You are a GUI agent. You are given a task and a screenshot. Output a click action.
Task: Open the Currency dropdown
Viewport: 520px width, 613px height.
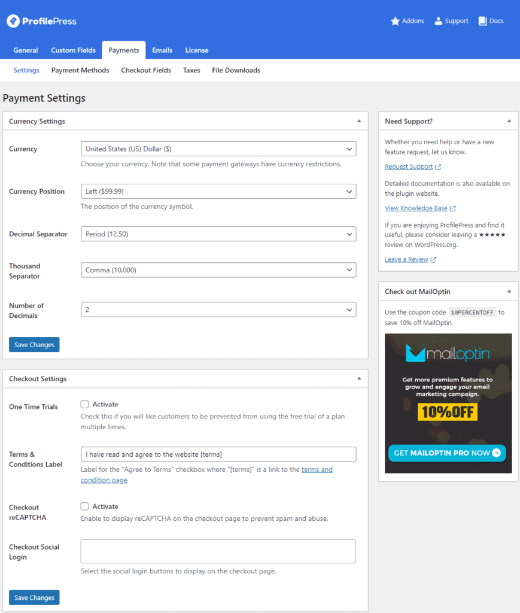[x=218, y=149]
